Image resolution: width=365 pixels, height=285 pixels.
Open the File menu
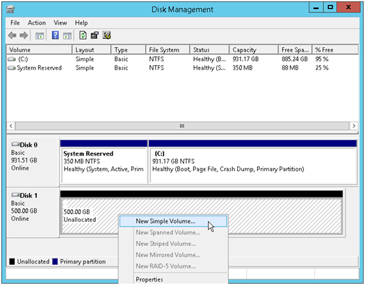pyautogui.click(x=15, y=23)
